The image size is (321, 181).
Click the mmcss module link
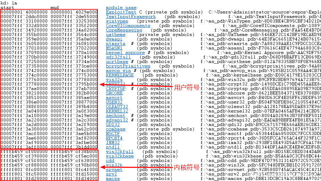tap(113, 179)
